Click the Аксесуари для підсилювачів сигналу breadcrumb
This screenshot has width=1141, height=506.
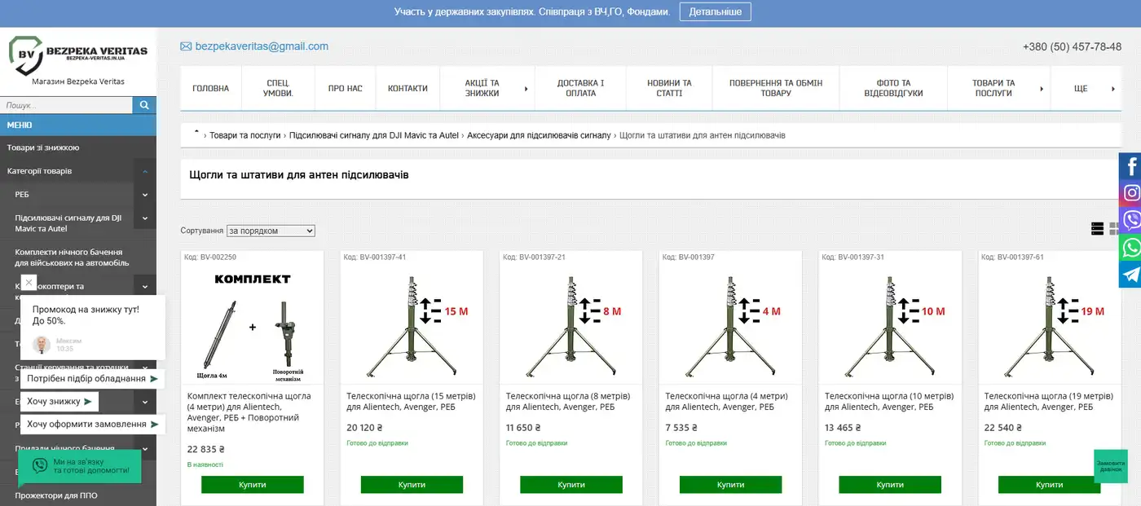[539, 135]
